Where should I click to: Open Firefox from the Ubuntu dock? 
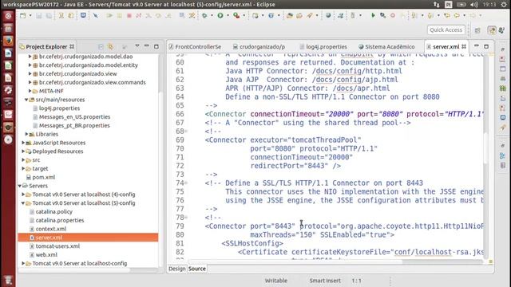coord(8,41)
